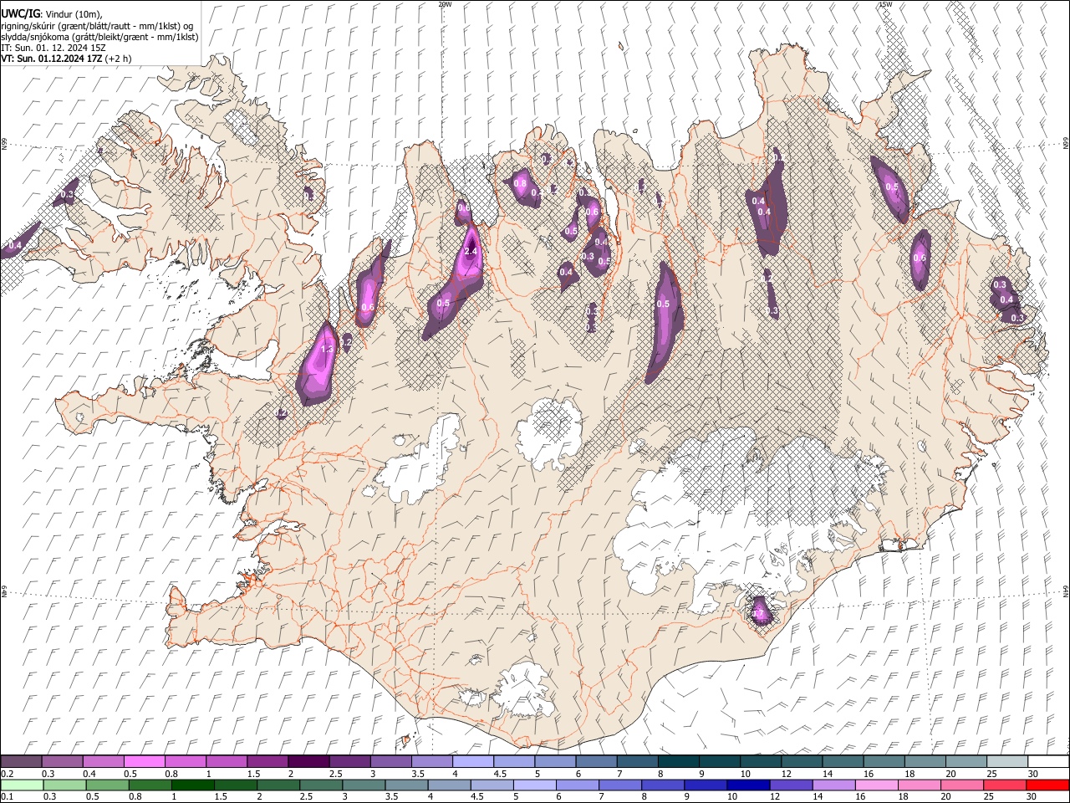The width and height of the screenshot is (1070, 803).
Task: Pick the light pink lower swatch from 16 to 18
Action: (876, 785)
